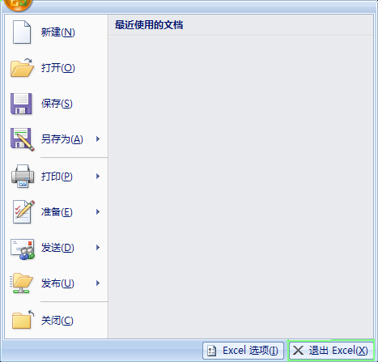Expand the 打印(P) submenu arrow
378x362 pixels.
point(98,177)
